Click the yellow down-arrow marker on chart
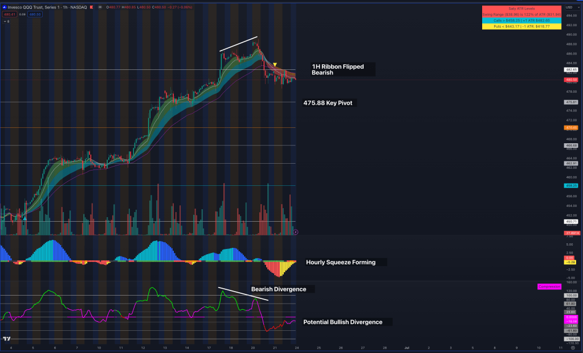583x353 pixels. click(275, 64)
